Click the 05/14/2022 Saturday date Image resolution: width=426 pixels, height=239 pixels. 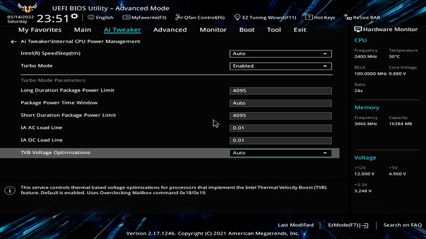click(20, 19)
